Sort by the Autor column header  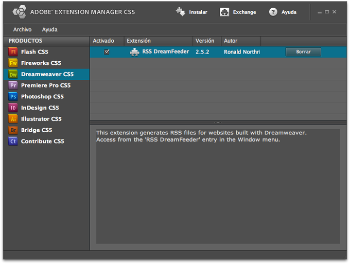point(241,41)
